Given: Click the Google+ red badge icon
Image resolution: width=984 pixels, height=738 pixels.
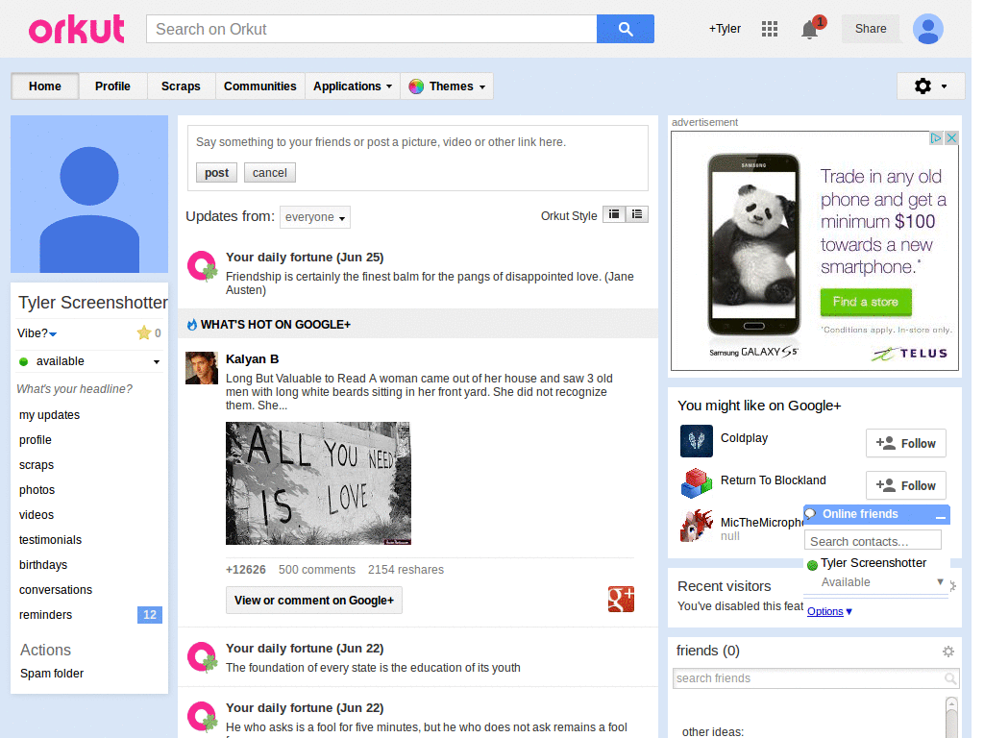Looking at the screenshot, I should [621, 600].
